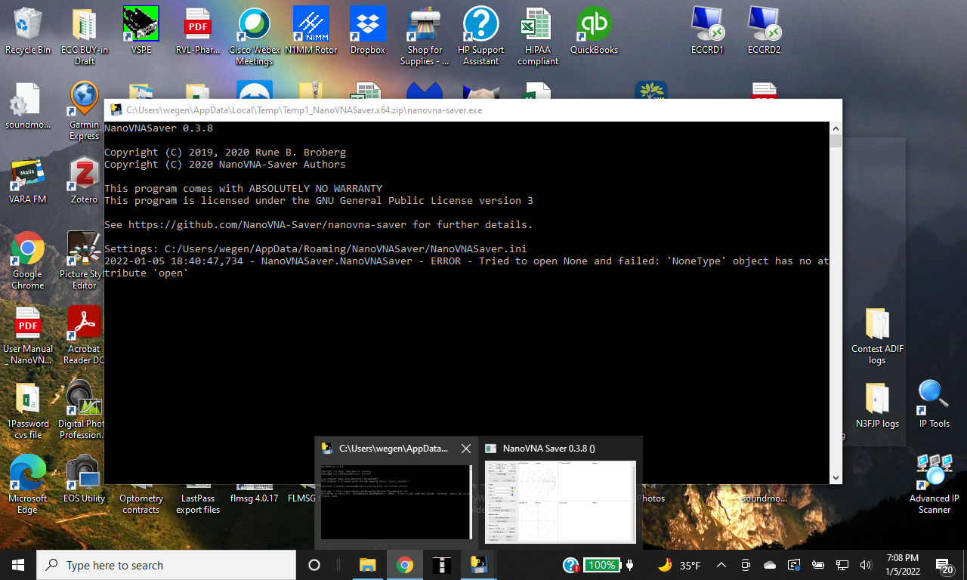Viewport: 967px width, 580px height.
Task: Launch the Dropbox desktop shortcut
Action: point(368,31)
